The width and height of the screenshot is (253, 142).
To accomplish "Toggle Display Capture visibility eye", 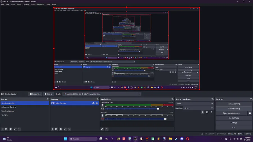I will 93,103.
